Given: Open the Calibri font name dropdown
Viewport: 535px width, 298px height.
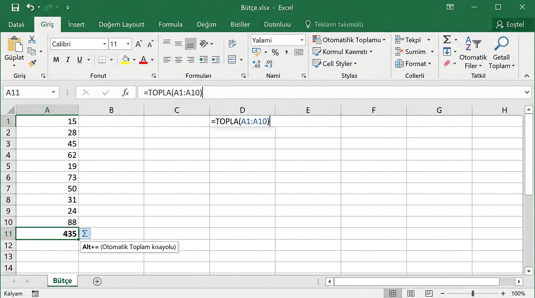Looking at the screenshot, I should pyautogui.click(x=105, y=44).
